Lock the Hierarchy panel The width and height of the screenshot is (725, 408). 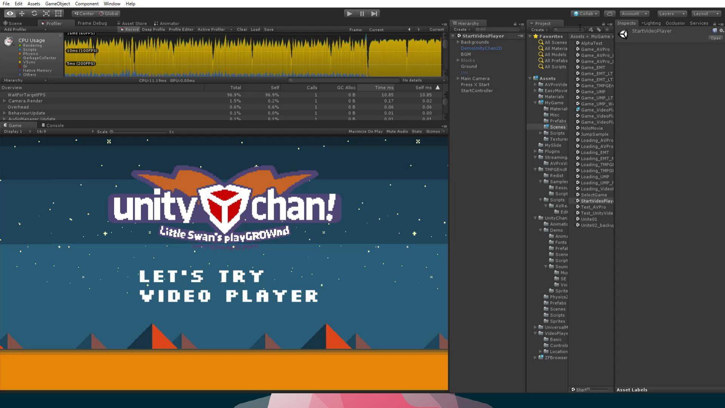(515, 24)
